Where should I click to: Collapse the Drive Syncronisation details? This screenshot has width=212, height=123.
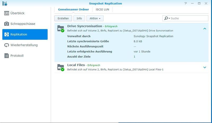point(205,29)
